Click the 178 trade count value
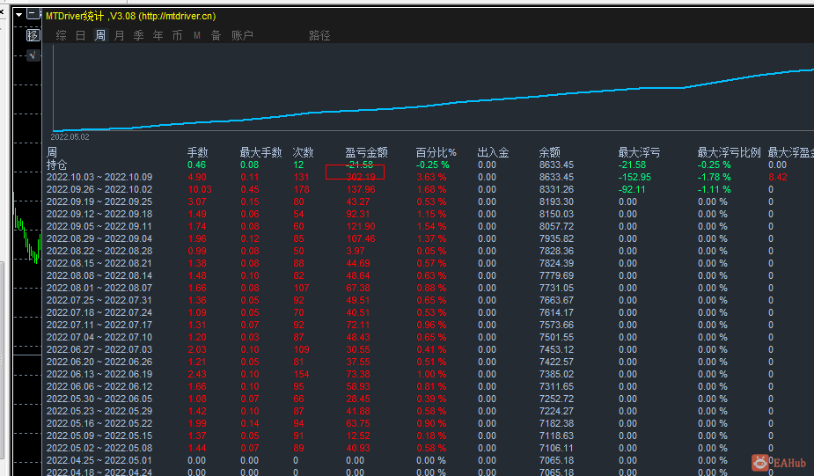This screenshot has height=476, width=814. (x=302, y=189)
